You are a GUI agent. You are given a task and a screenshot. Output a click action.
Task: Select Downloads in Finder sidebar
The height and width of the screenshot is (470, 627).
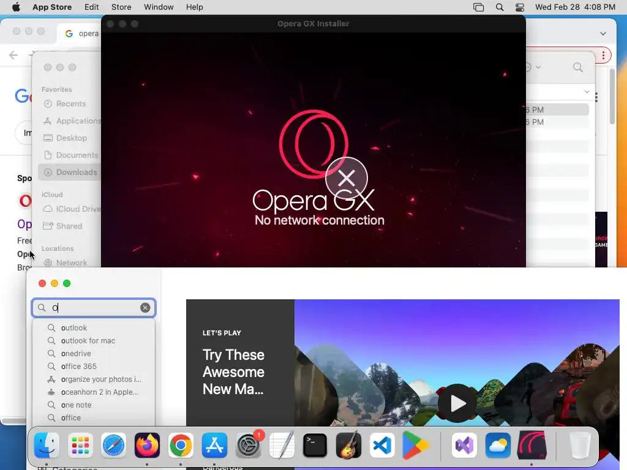pos(70,172)
